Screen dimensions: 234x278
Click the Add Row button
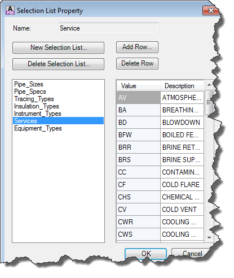137,47
